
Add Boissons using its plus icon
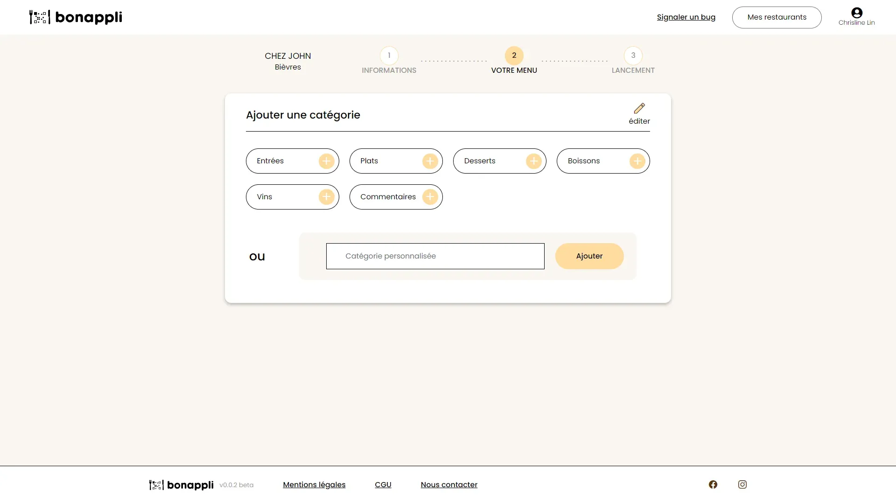click(x=637, y=161)
